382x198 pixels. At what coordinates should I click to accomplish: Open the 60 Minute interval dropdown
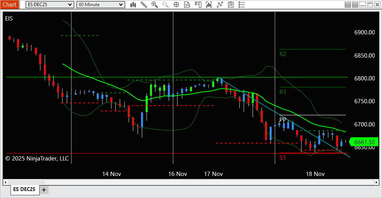pyautogui.click(x=101, y=5)
